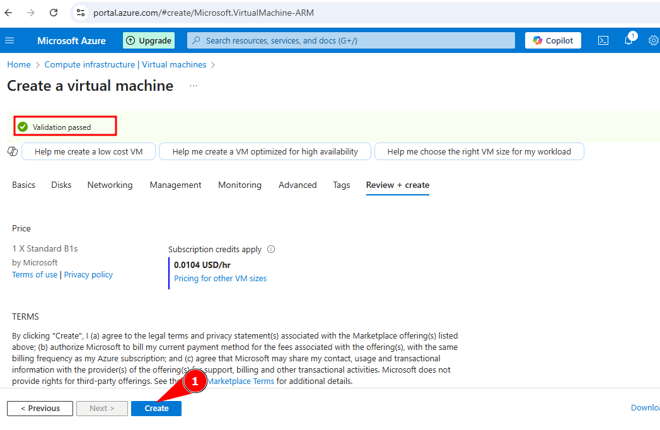
Task: Switch to the Networking tab
Action: (110, 185)
